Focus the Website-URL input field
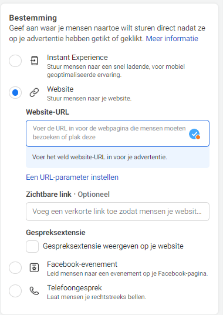This screenshot has height=315, width=223. (118, 133)
